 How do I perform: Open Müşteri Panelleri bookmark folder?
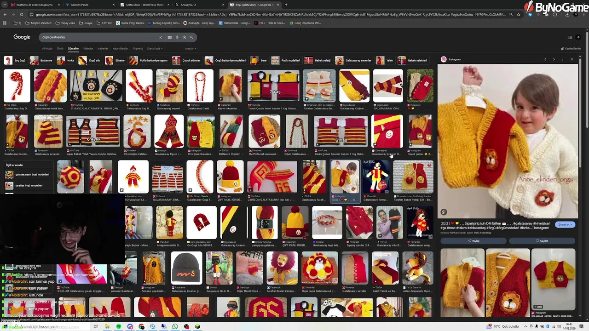(x=39, y=23)
